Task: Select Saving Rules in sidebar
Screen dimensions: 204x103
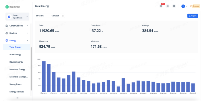Action: (x=15, y=84)
